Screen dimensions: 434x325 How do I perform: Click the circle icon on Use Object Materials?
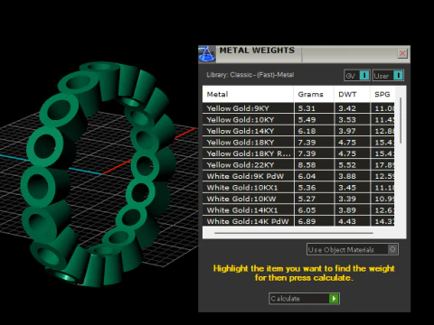[x=392, y=249]
